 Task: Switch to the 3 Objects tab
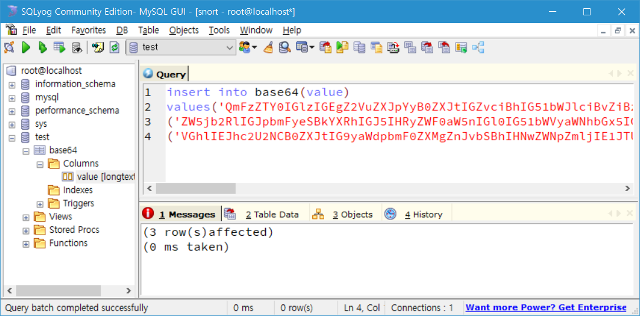[346, 215]
